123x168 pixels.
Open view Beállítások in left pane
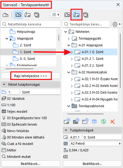tap(31, 164)
